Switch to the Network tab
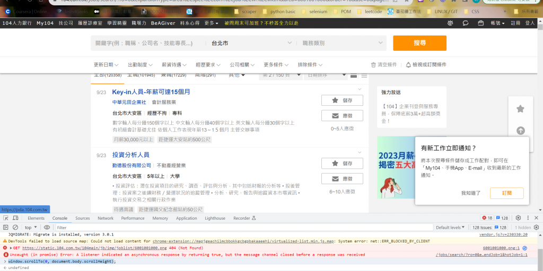The width and height of the screenshot is (543, 271). click(x=106, y=218)
